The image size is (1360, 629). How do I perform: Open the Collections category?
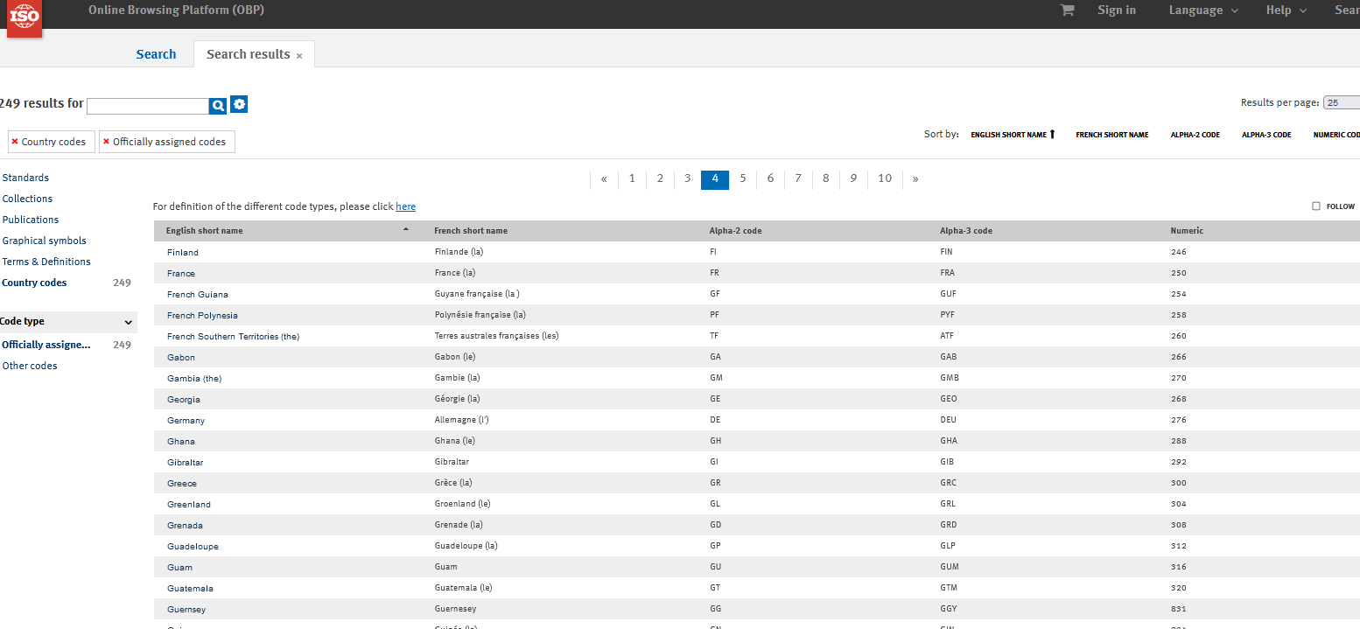(27, 199)
